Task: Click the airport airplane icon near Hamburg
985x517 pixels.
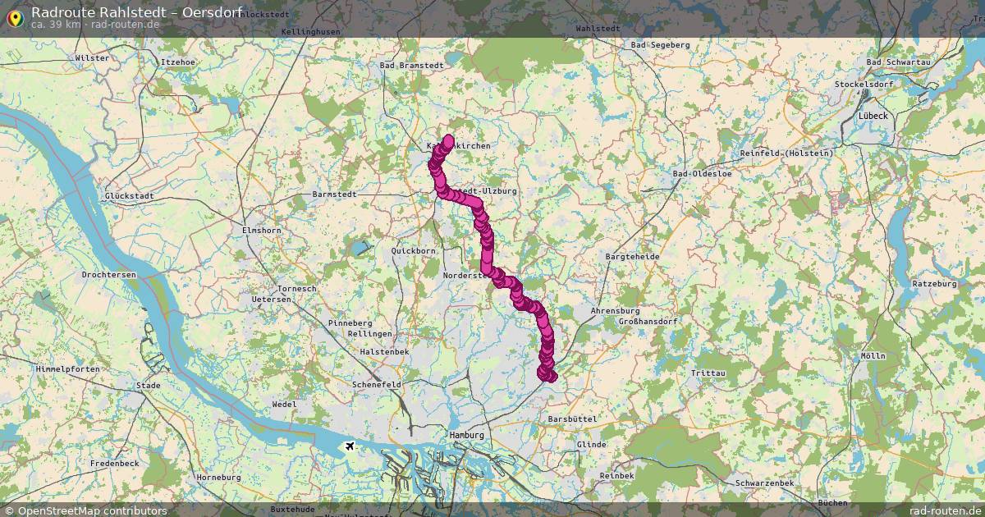Action: click(x=350, y=446)
